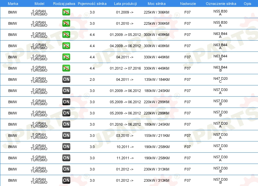Click the Rodzaj paliwa column header
258x186 pixels.
point(64,4)
